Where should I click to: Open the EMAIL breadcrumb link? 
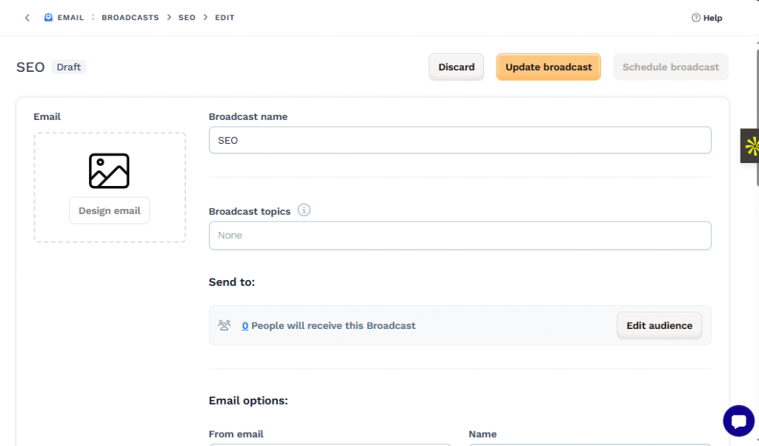pos(70,18)
